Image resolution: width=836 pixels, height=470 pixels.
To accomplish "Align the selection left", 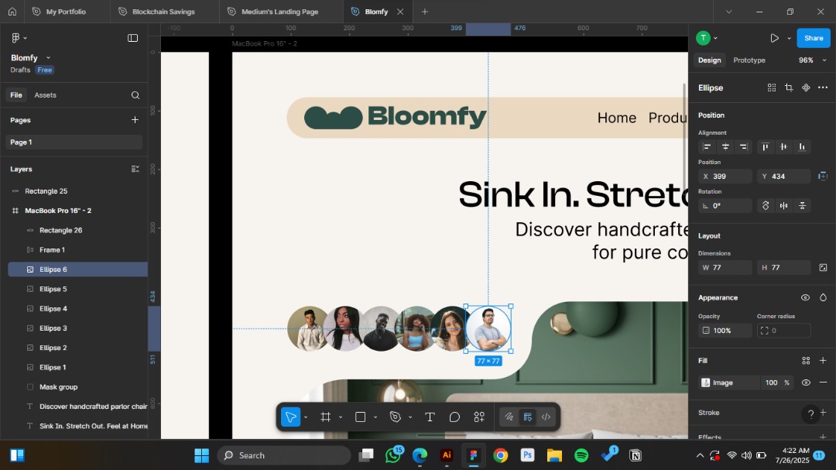I will point(707,146).
